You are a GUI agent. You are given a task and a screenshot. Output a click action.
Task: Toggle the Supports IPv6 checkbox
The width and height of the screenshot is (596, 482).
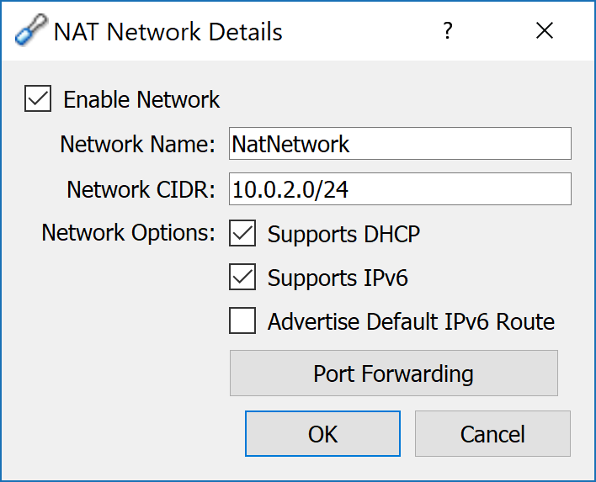click(x=242, y=277)
